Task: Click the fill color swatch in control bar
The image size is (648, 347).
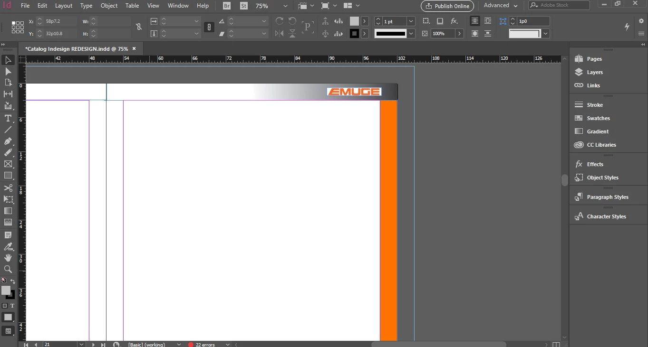Action: 354,21
